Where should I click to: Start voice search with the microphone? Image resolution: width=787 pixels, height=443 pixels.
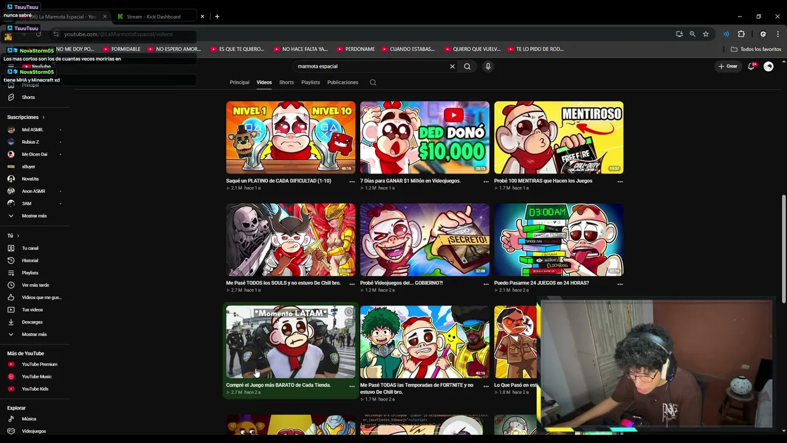coord(488,66)
